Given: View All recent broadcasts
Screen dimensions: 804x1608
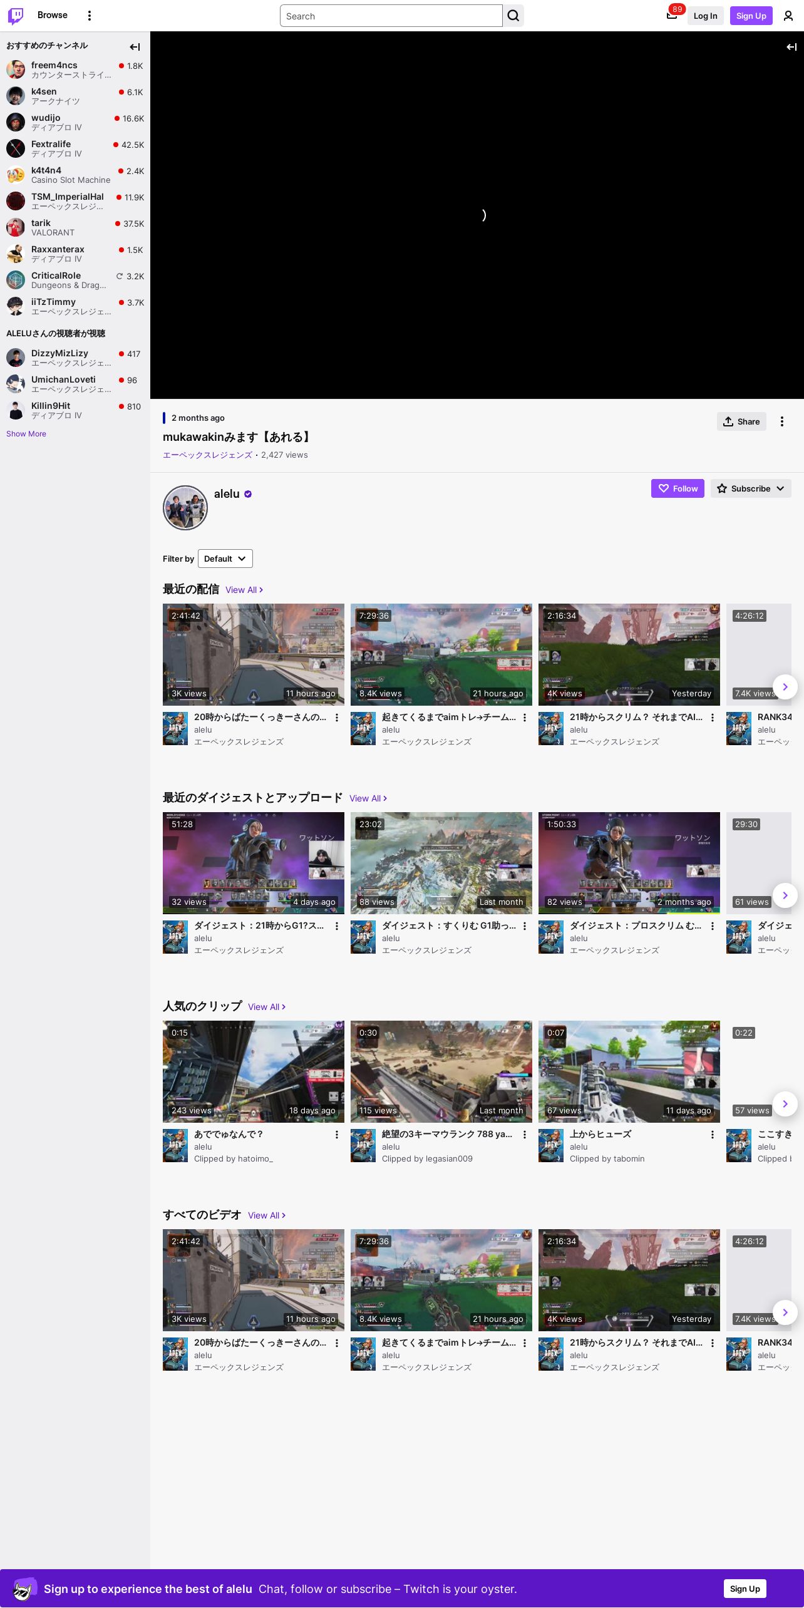Looking at the screenshot, I should [x=244, y=590].
